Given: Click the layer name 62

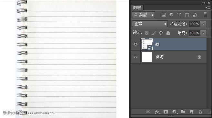Looking at the screenshot, I should pyautogui.click(x=157, y=45).
